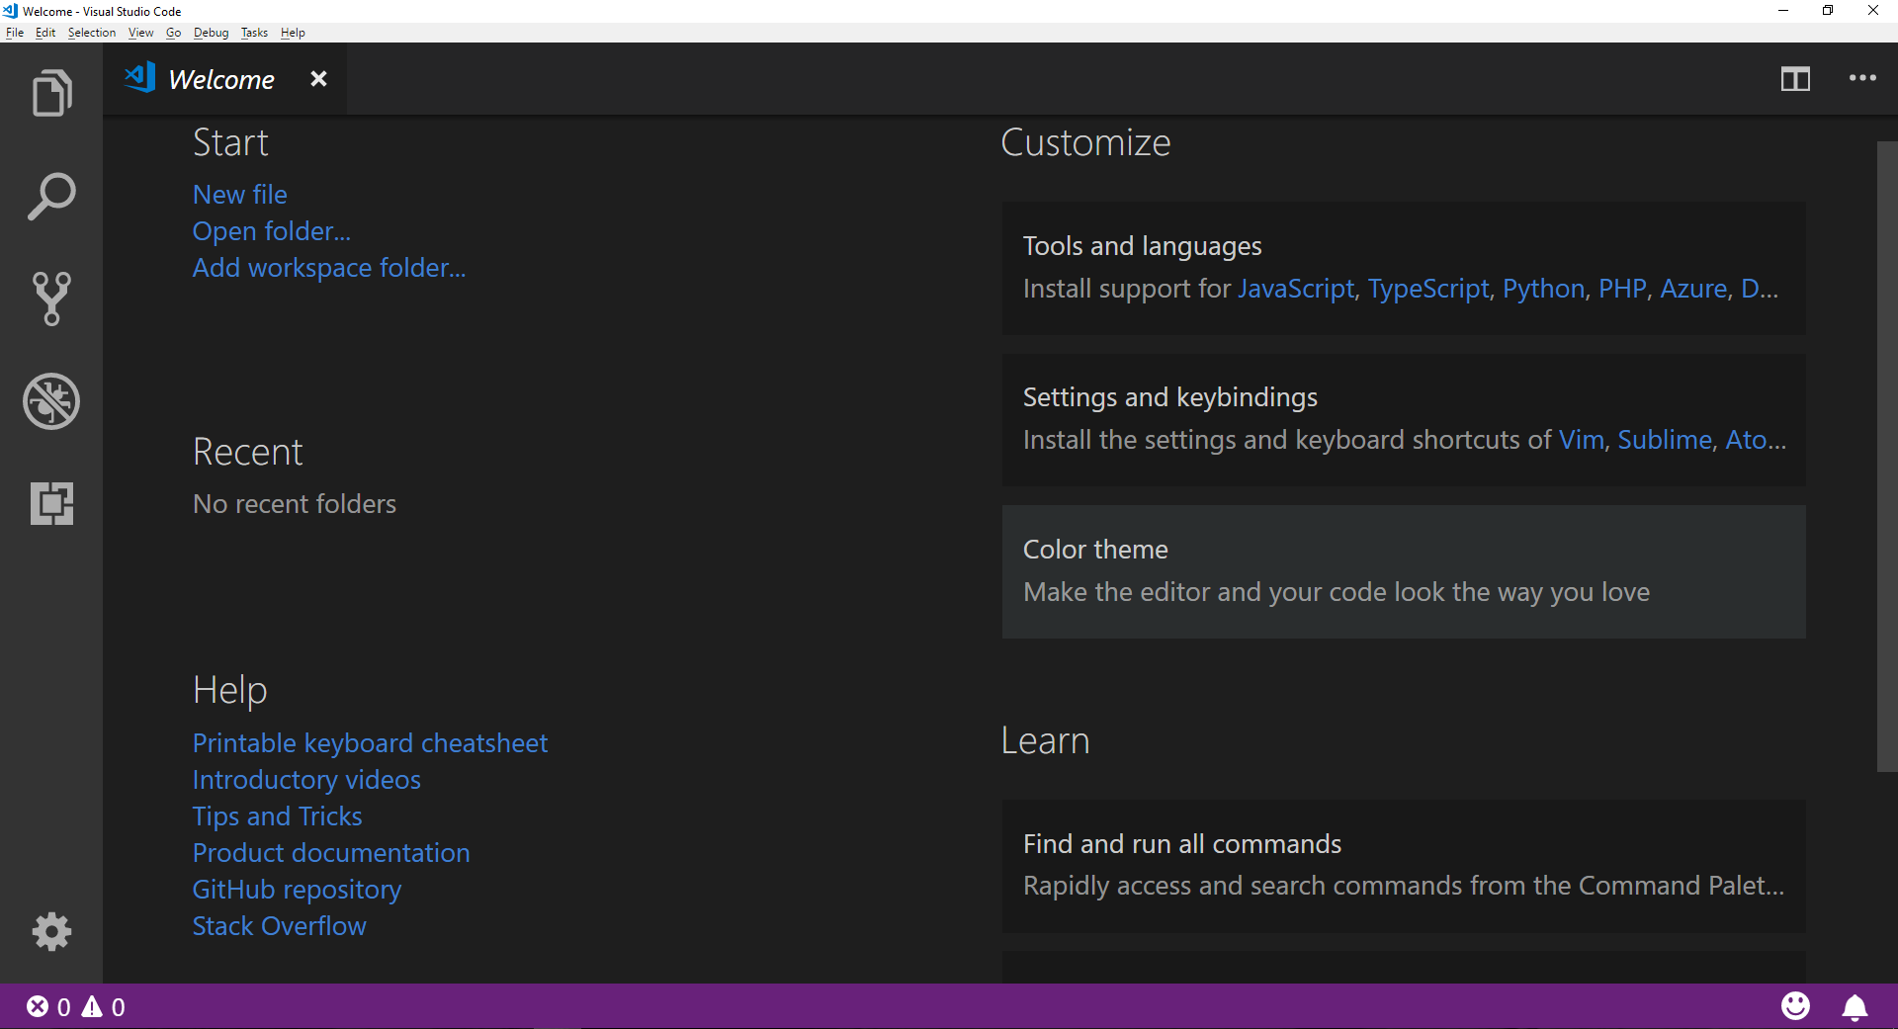Click the notifications bell icon
Screen dimensions: 1898x1029
coord(1855,1006)
